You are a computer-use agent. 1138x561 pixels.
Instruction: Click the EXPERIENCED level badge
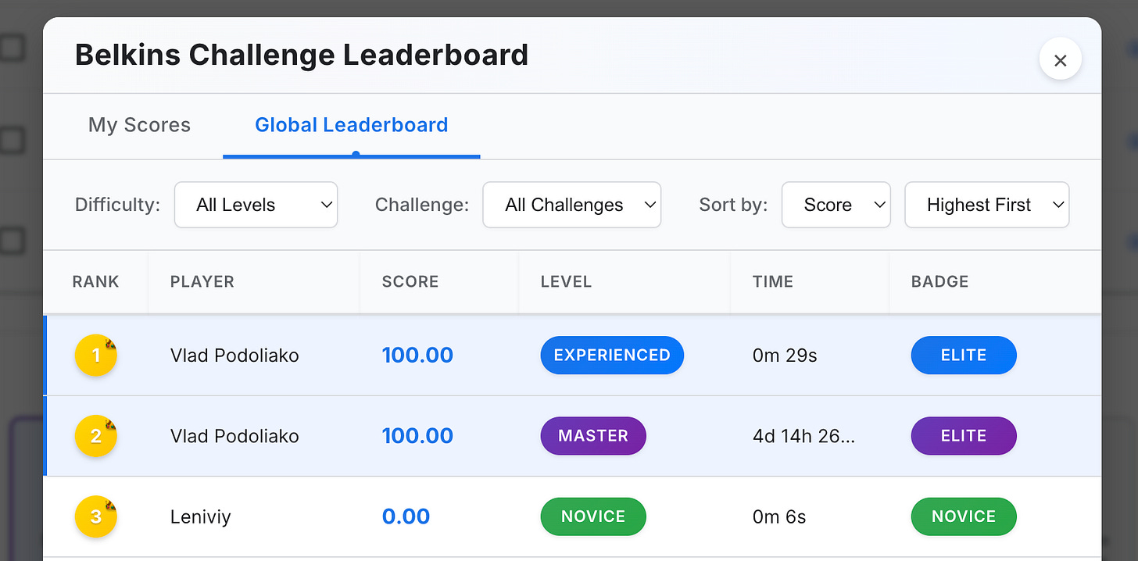pos(612,356)
